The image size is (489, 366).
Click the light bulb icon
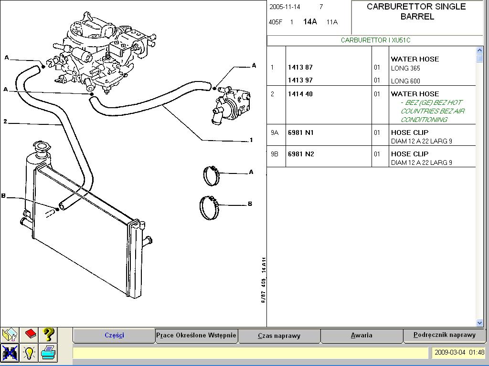point(30,353)
